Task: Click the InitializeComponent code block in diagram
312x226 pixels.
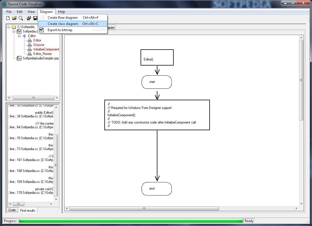Action: coord(157,115)
